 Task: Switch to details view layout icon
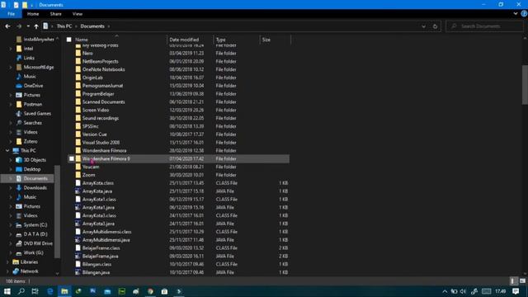coord(513,280)
